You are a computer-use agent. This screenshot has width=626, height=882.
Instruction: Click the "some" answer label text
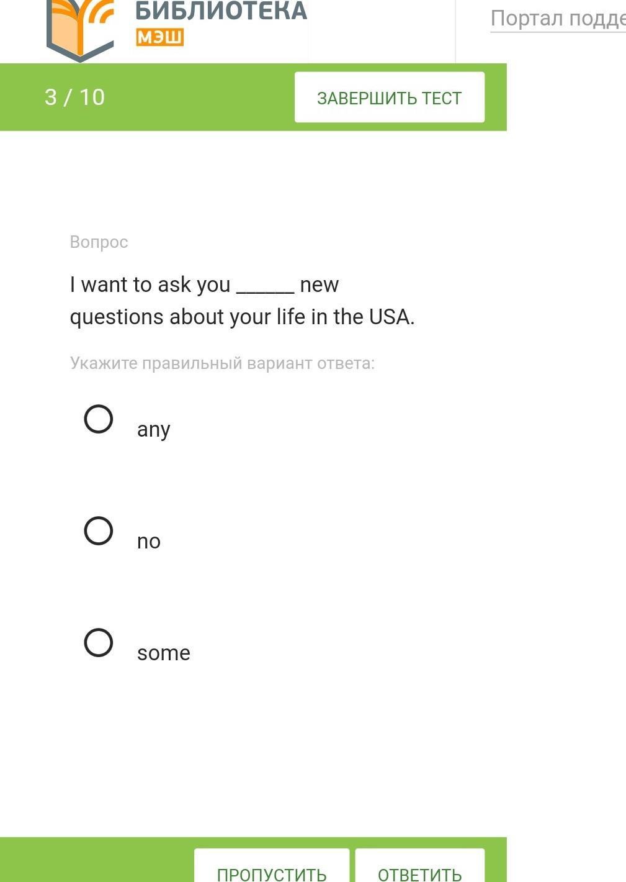(x=164, y=653)
